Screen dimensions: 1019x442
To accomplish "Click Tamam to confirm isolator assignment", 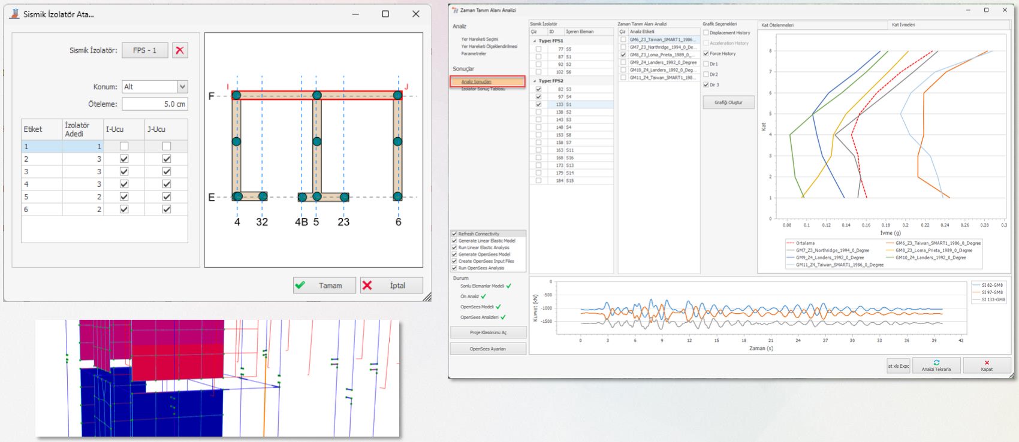I will [324, 286].
